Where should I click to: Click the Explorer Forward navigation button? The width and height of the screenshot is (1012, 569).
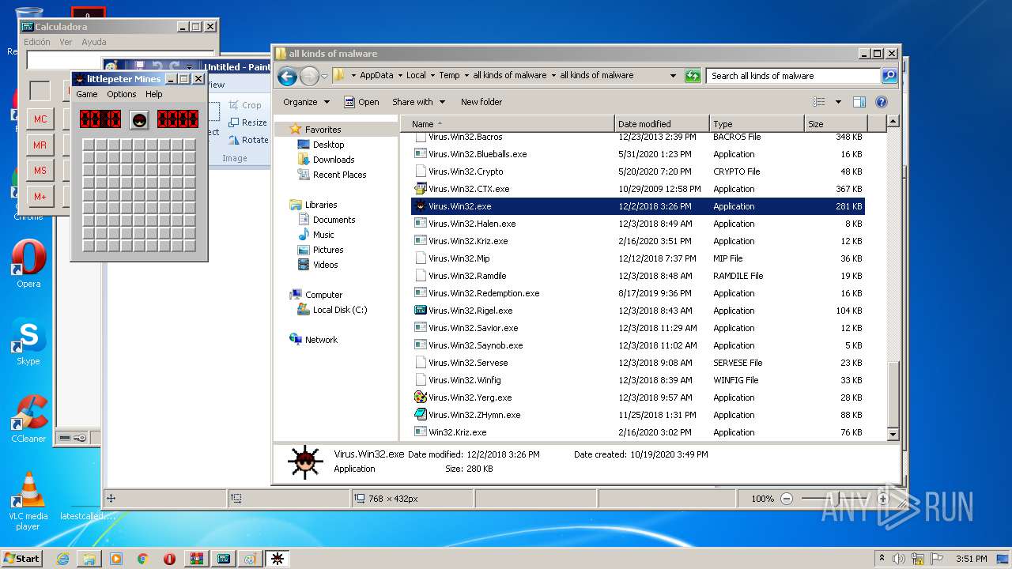click(x=309, y=76)
